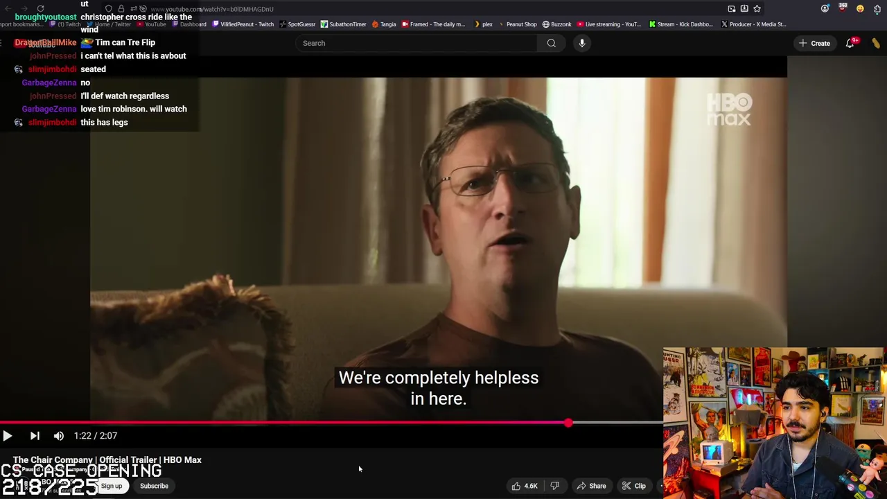Seek to unplayed portion of video progress bar
This screenshot has height=499, width=887.
click(x=617, y=422)
